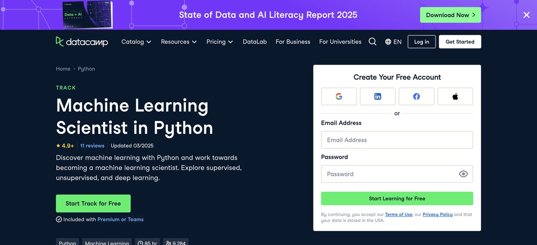Select the State of Data and AI Literacy banner text

point(268,15)
